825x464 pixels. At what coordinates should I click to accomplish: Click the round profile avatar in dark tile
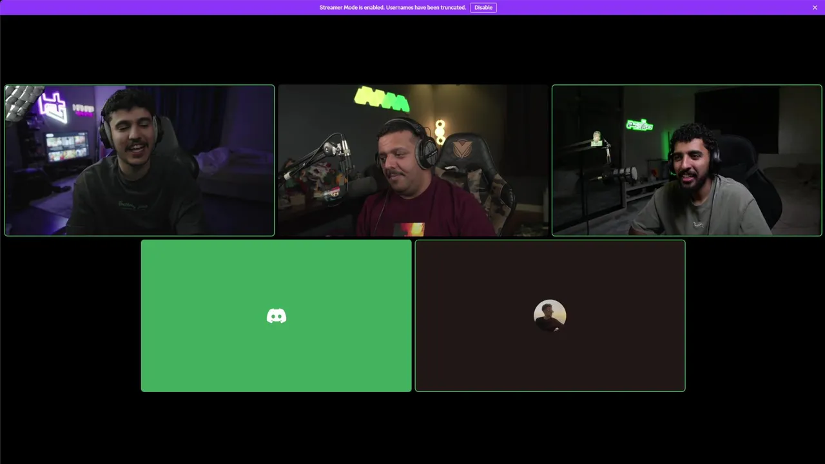pyautogui.click(x=550, y=316)
